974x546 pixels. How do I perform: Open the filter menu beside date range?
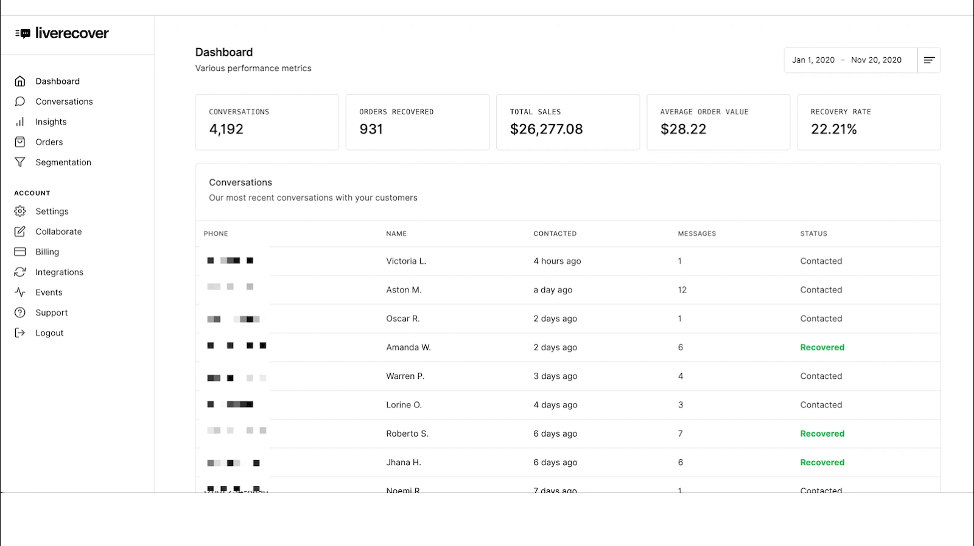[929, 60]
